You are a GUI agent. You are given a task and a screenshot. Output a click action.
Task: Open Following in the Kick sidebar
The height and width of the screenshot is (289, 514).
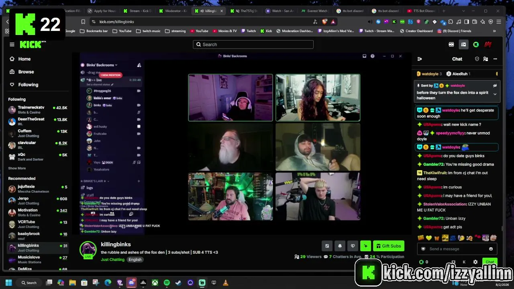[28, 85]
